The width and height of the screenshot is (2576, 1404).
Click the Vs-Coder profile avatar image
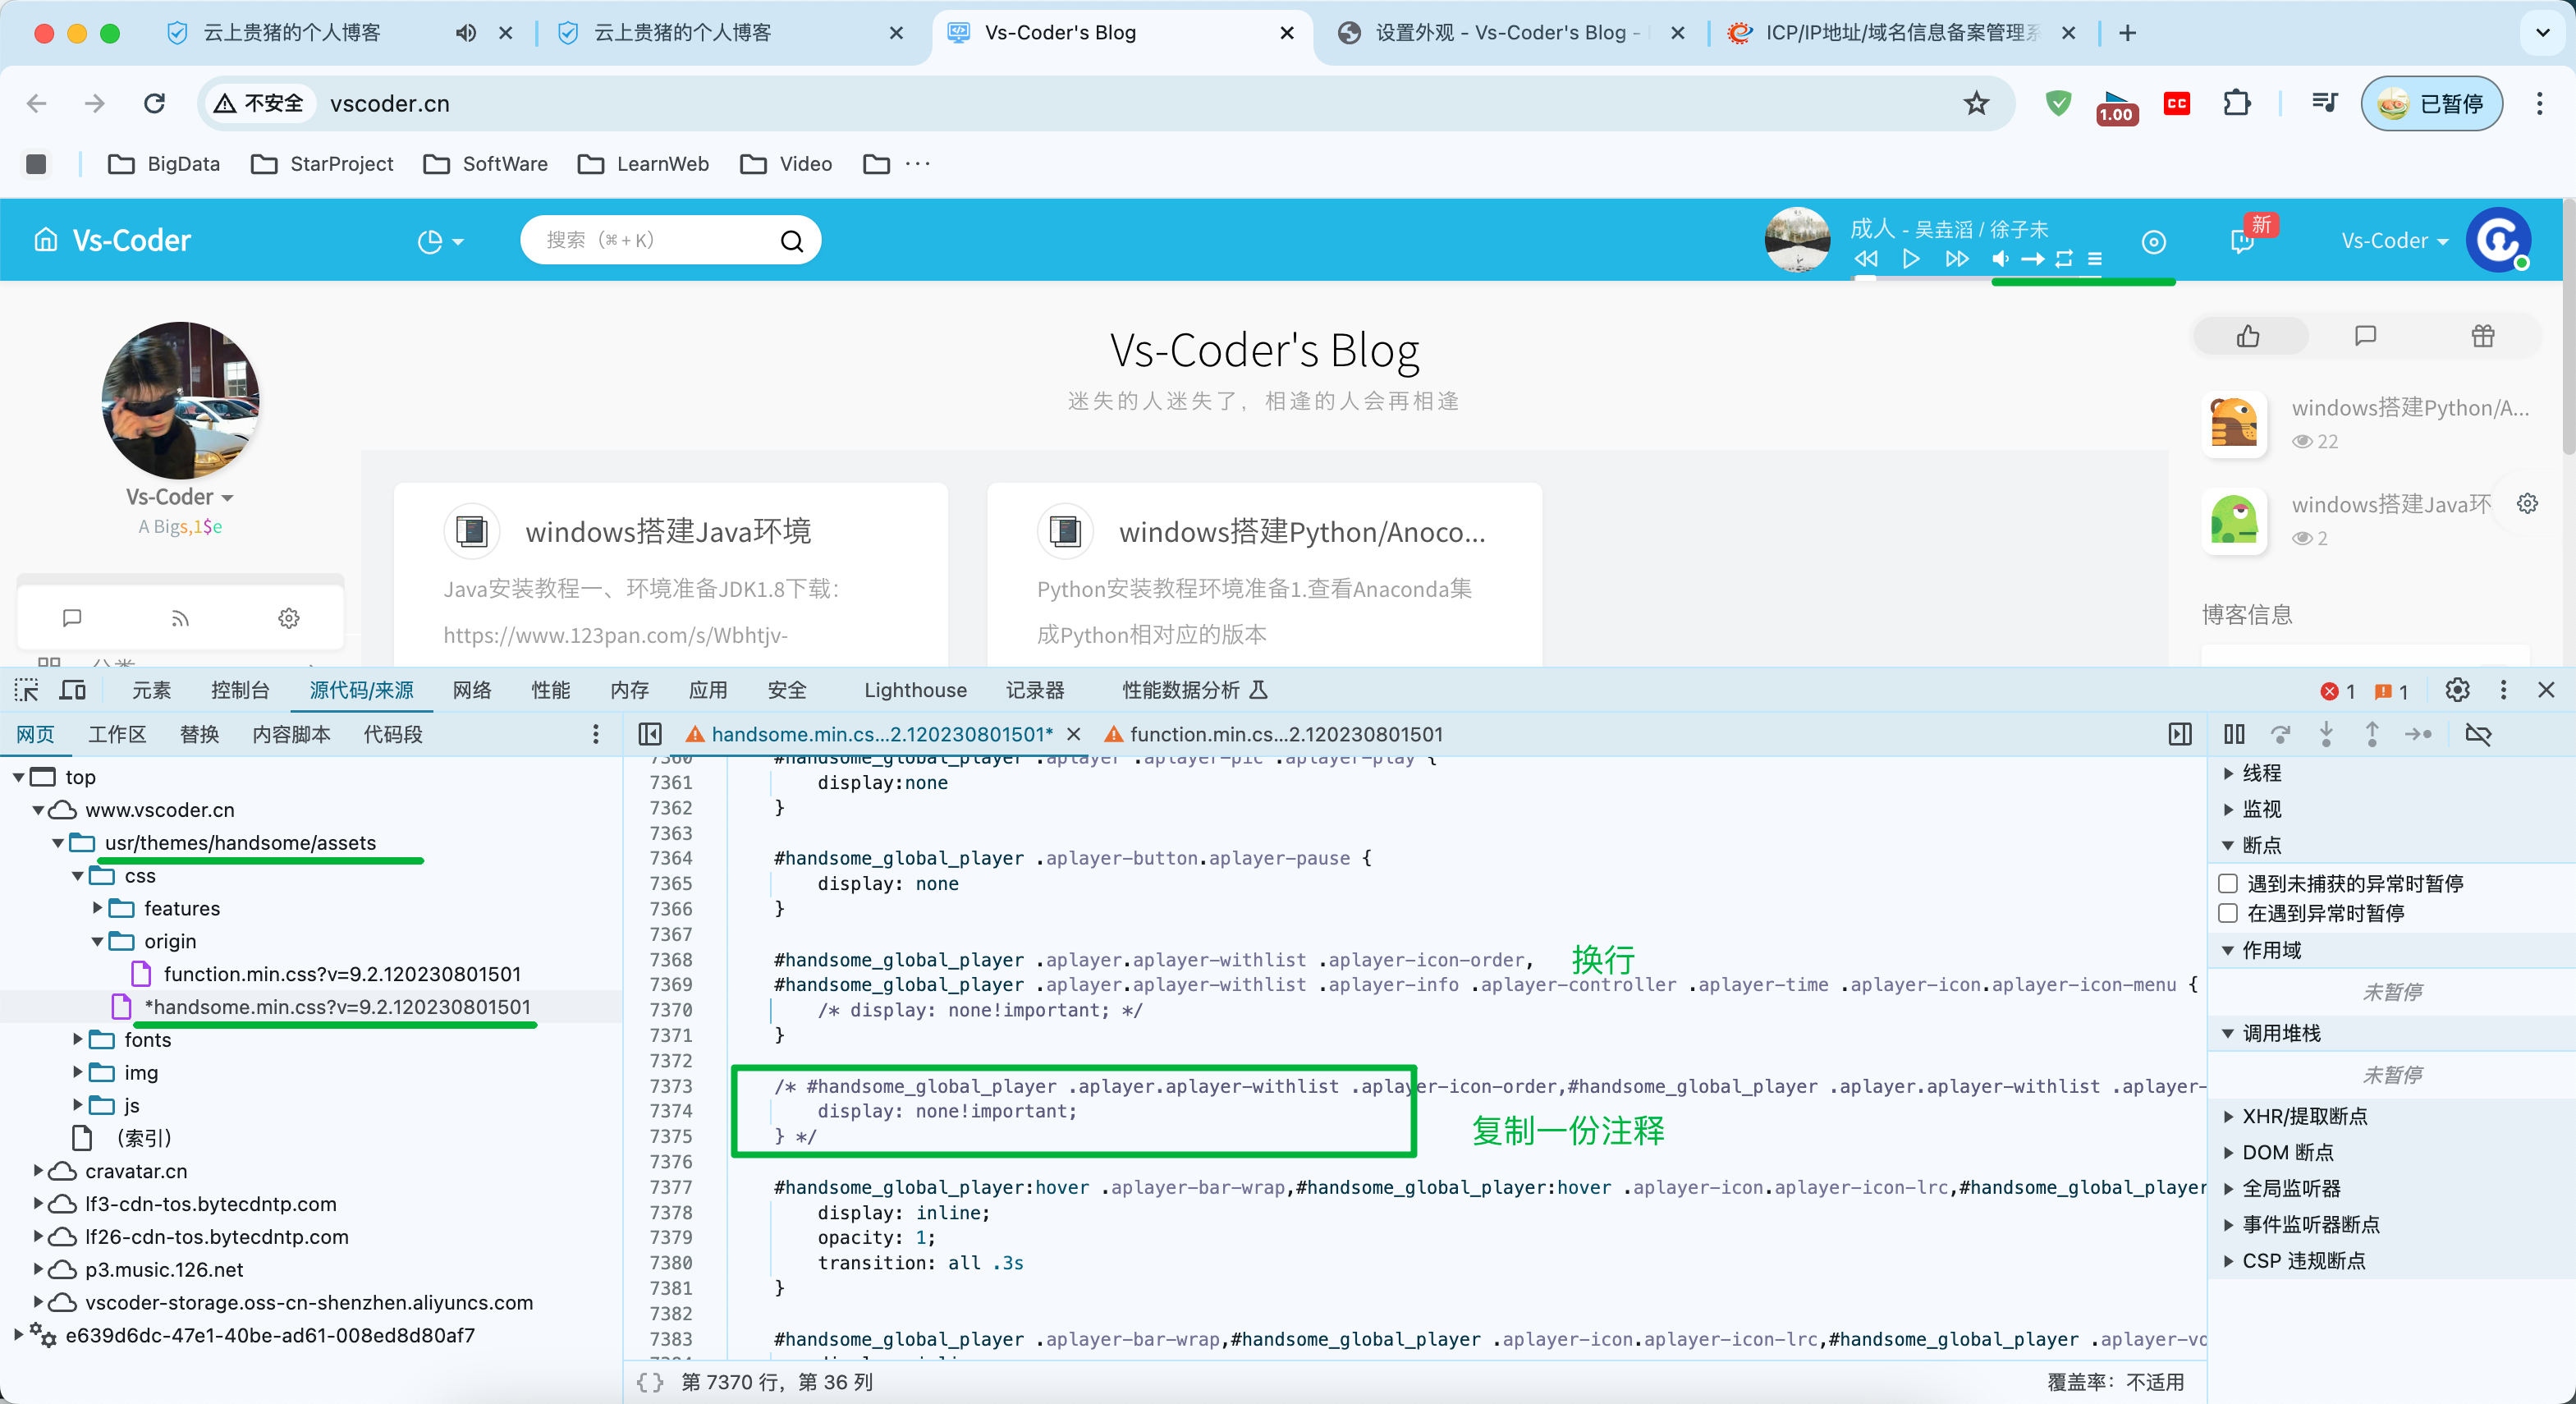tap(180, 400)
